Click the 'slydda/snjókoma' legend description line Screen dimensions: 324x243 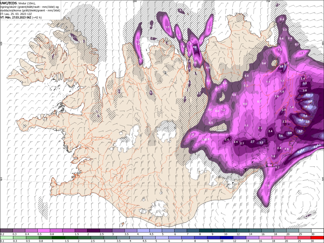(x=30, y=10)
